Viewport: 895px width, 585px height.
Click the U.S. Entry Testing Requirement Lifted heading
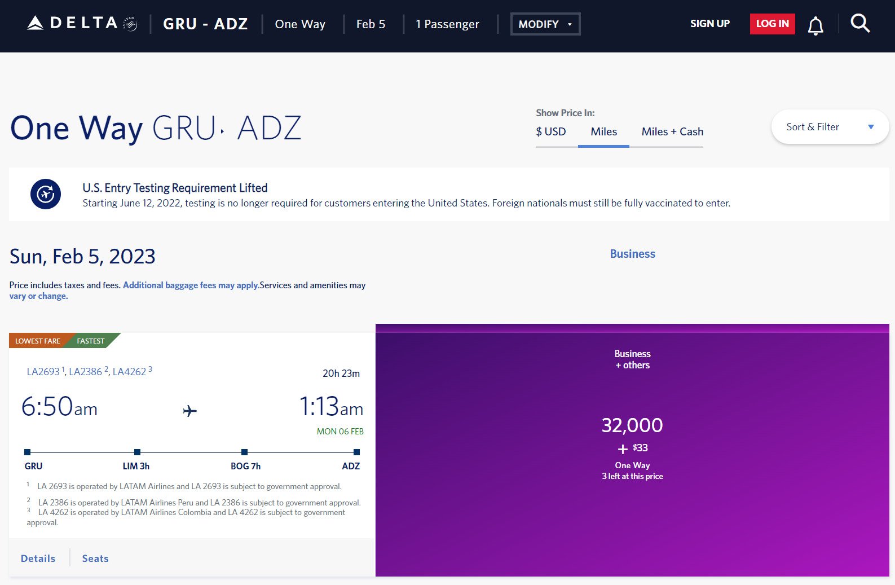click(175, 188)
